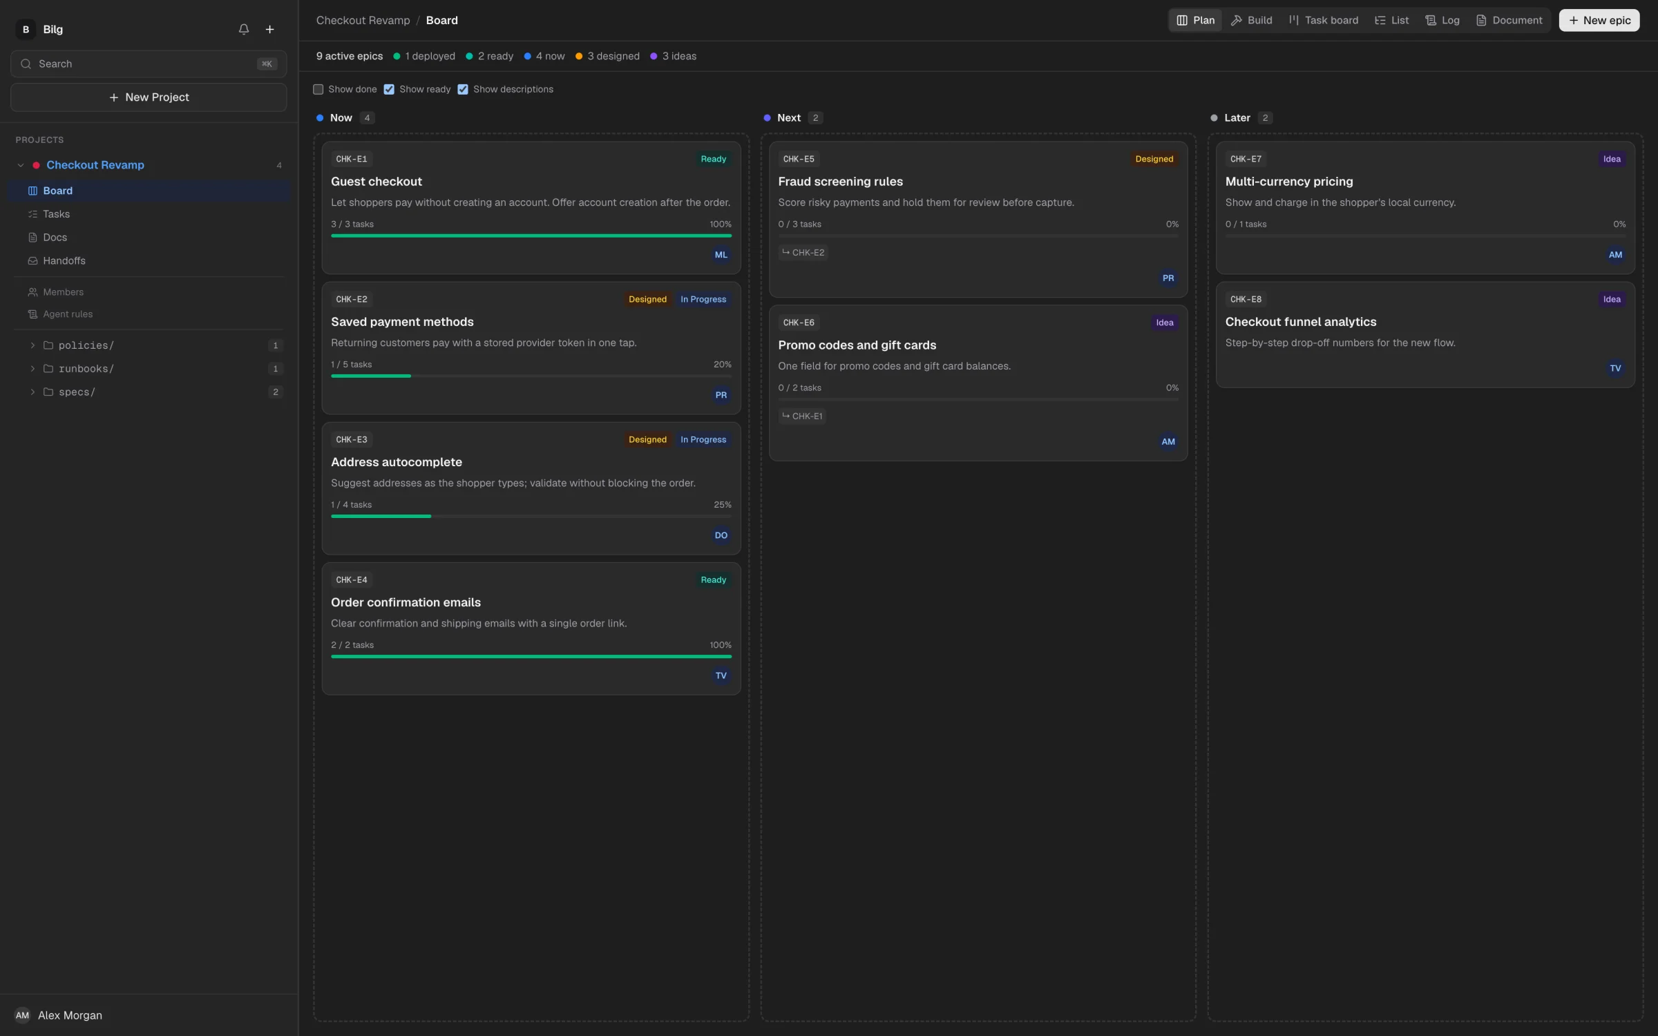Screen dimensions: 1658x1036
Task: Click the DO avatar on Address autocomplete
Action: pos(721,535)
